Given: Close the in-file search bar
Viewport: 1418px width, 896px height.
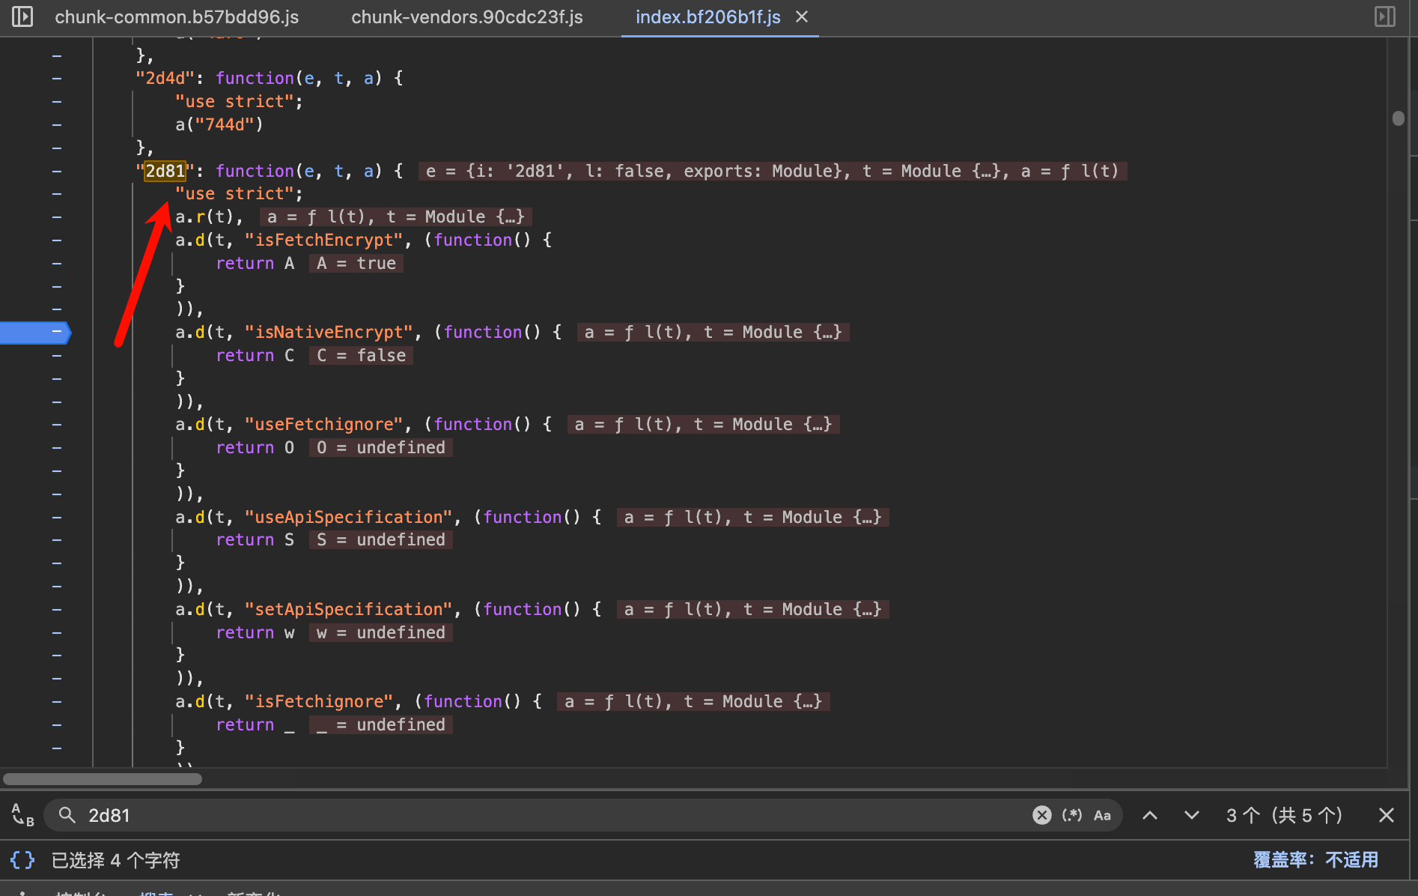Looking at the screenshot, I should (1387, 815).
